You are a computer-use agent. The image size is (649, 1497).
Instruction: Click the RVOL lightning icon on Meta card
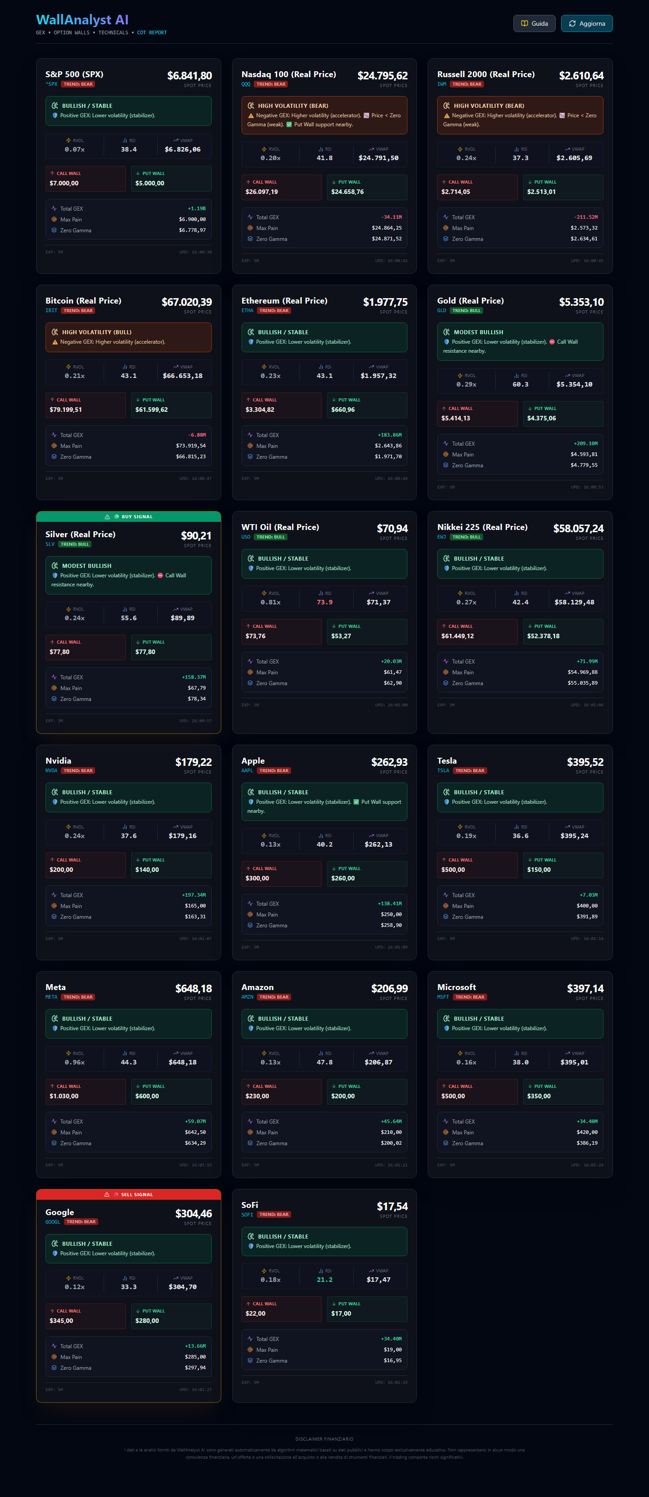pyautogui.click(x=68, y=1053)
